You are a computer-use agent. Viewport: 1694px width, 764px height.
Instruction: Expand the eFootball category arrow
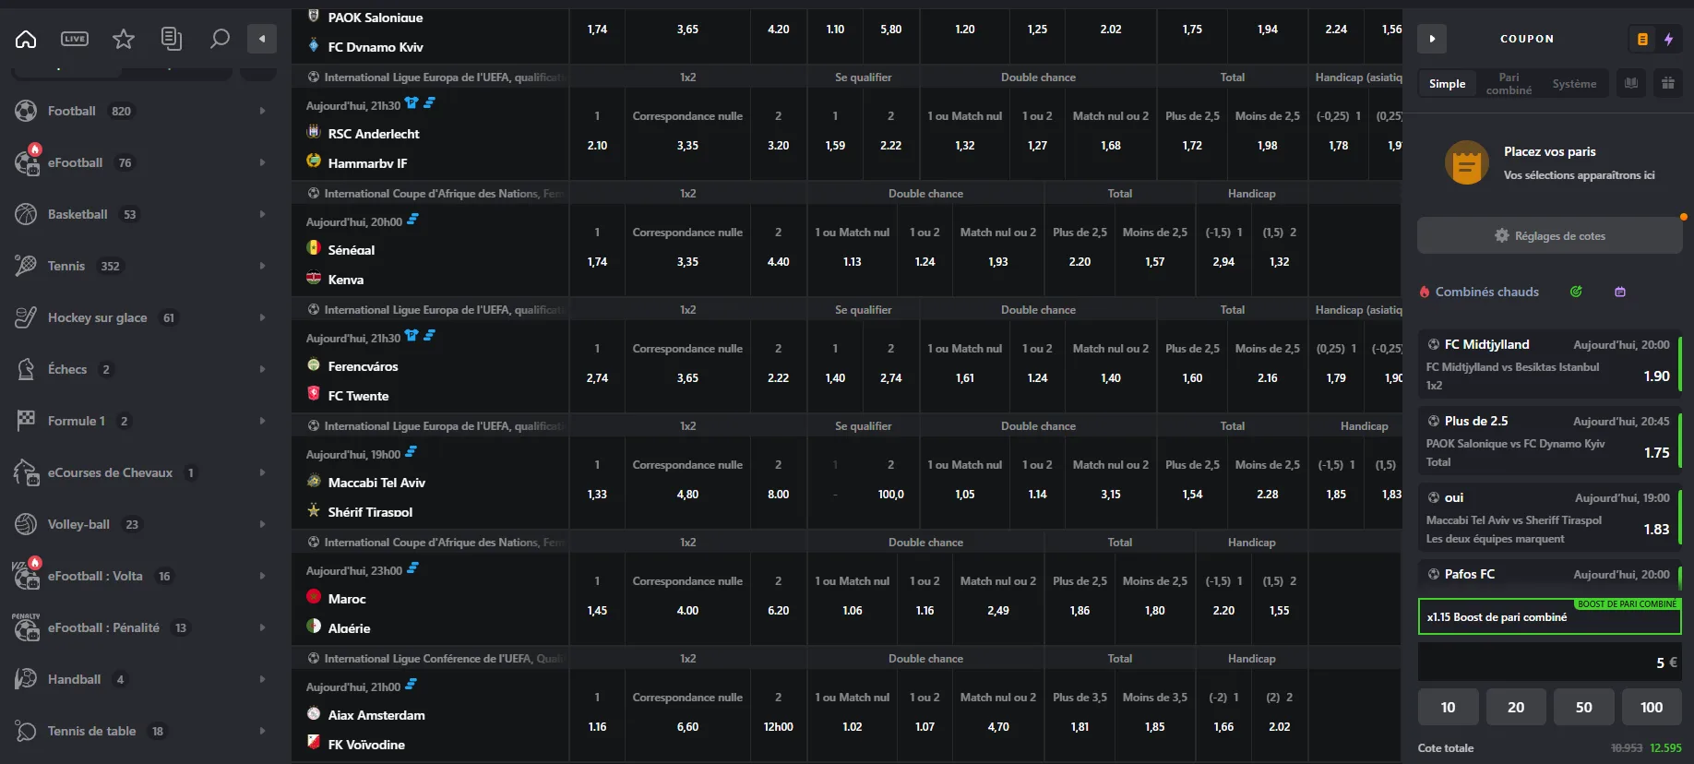(262, 162)
